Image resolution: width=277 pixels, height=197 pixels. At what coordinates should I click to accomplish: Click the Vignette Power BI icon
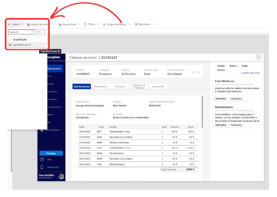10,45
